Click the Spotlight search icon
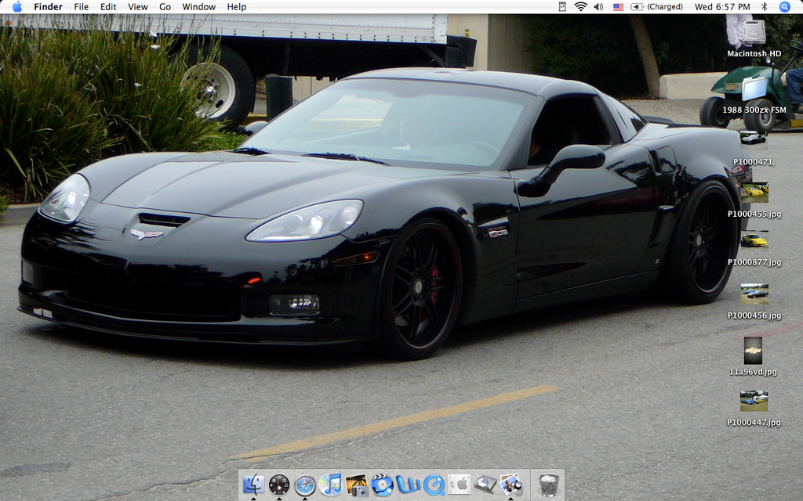The image size is (803, 501). pyautogui.click(x=784, y=7)
